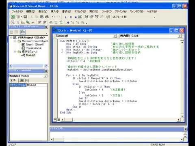Click the Undo arrow icon

click(x=53, y=17)
